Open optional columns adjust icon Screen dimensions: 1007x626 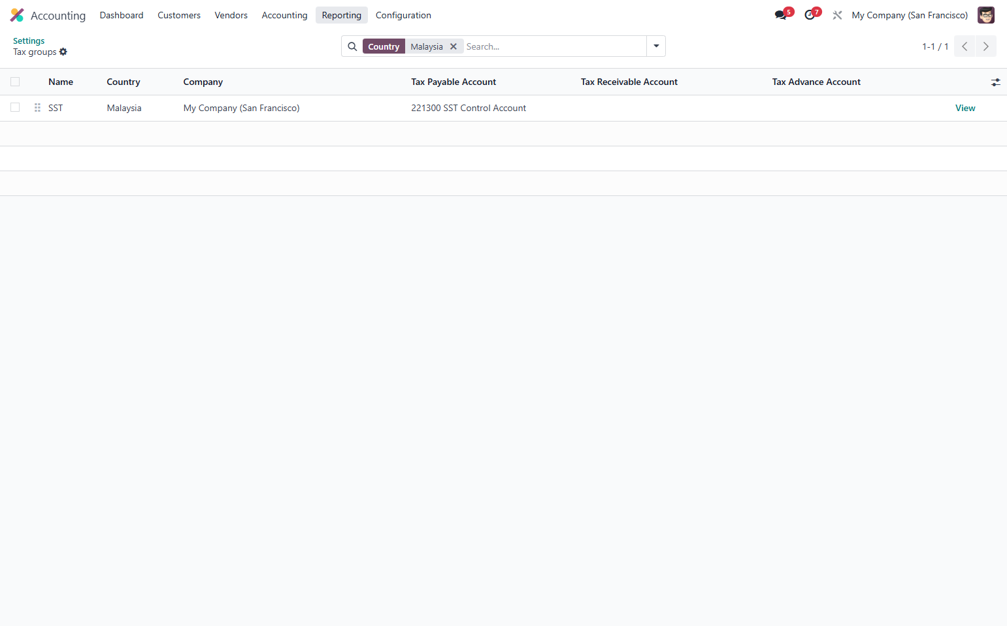[995, 82]
